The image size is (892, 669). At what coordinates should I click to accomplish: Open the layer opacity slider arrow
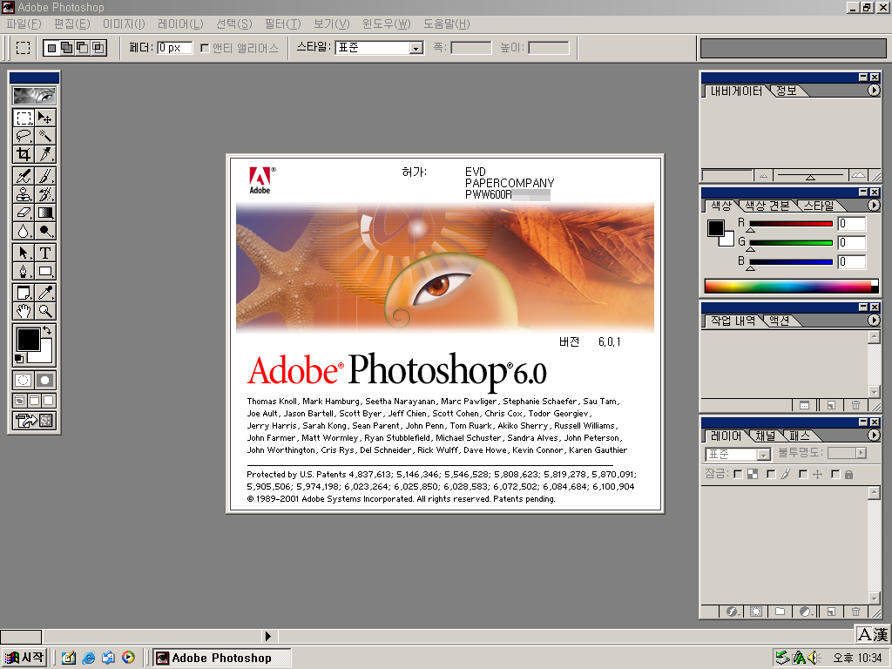861,453
